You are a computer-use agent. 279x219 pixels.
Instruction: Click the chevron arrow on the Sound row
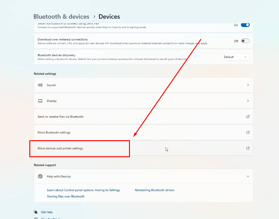tap(248, 85)
